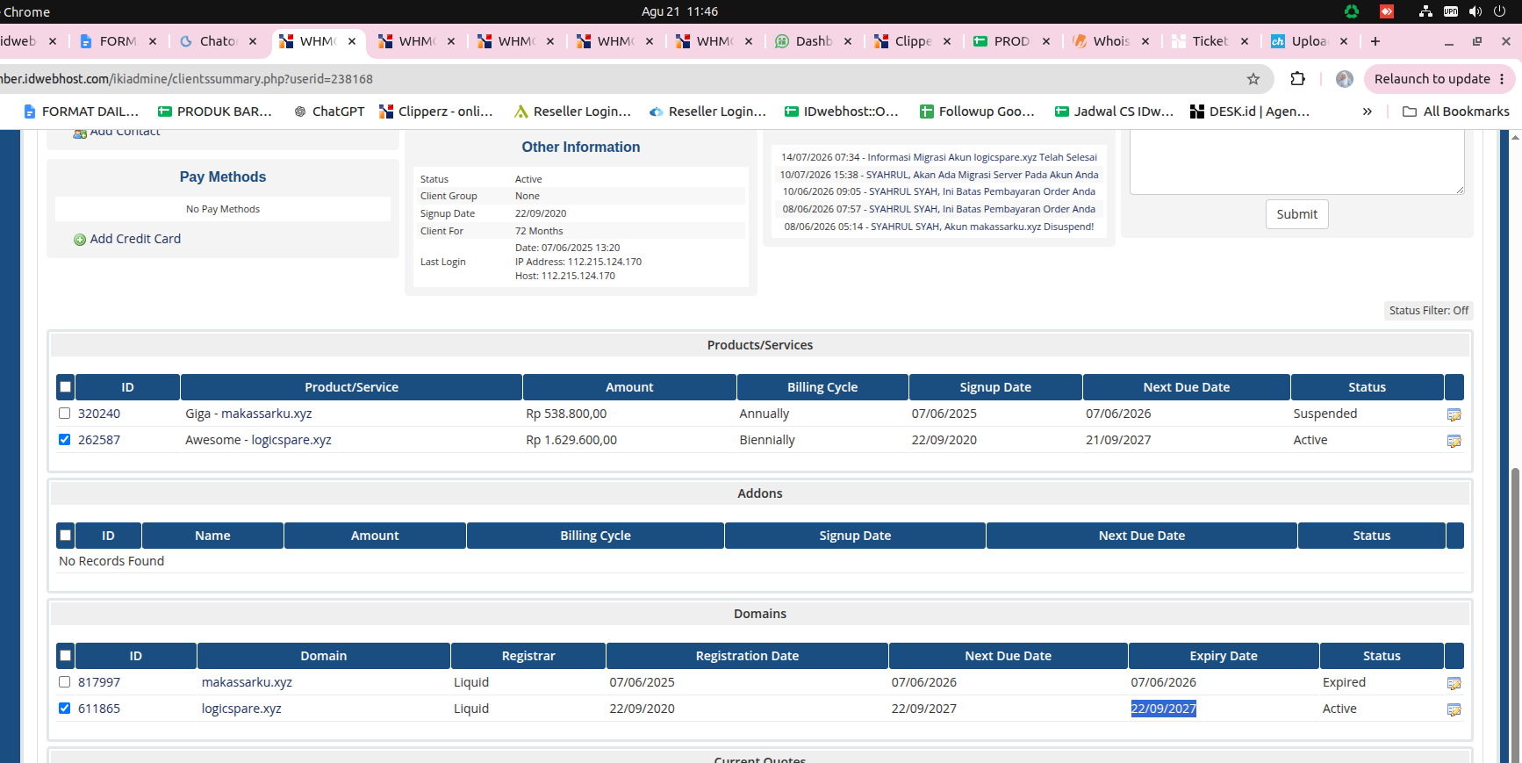1522x763 pixels.
Task: Sort services by Billing Cycle column
Action: coord(822,387)
